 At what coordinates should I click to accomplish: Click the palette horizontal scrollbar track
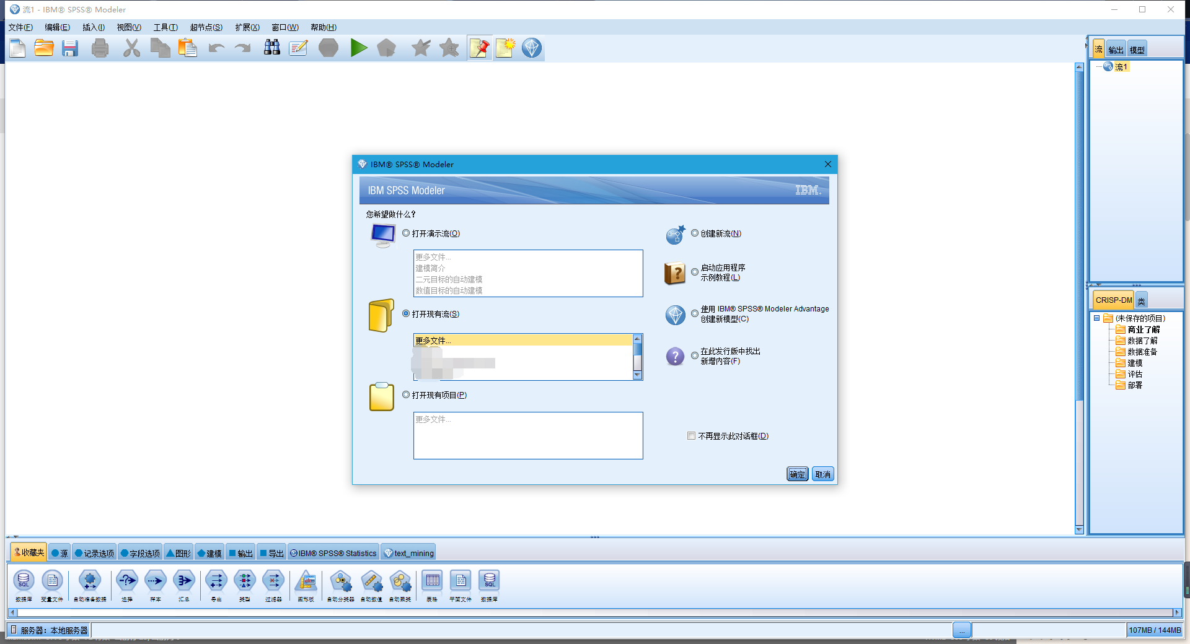pos(594,612)
